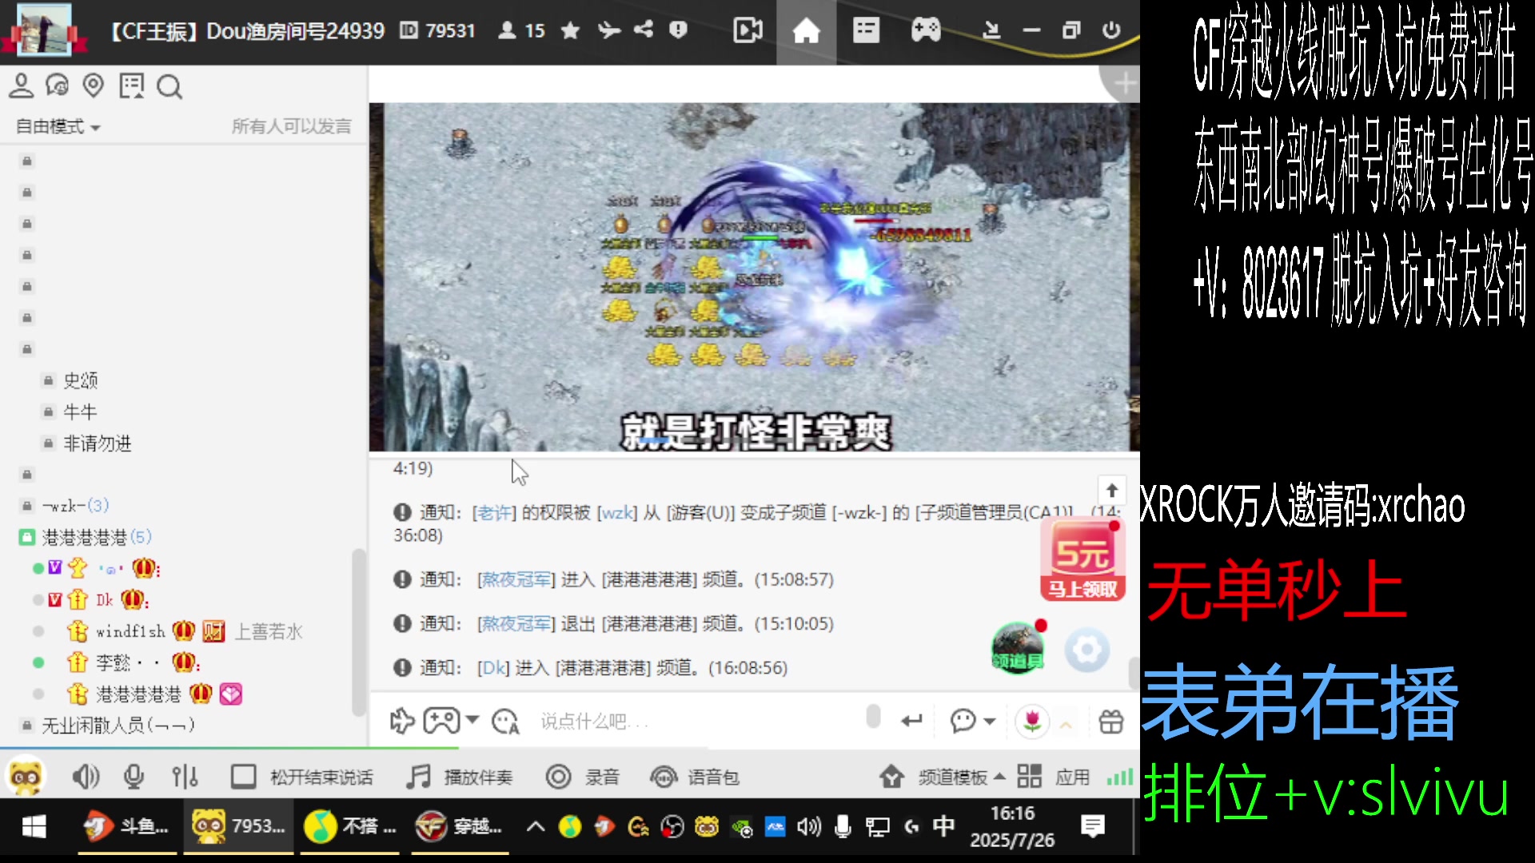Open Windows Start menu
The height and width of the screenshot is (863, 1535).
(34, 826)
